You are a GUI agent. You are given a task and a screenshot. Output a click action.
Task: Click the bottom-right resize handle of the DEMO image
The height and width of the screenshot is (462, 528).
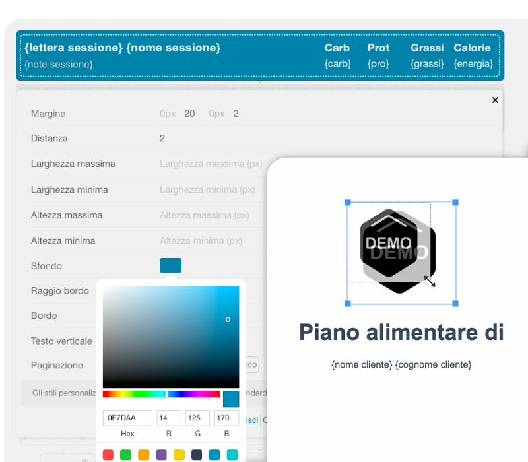point(454,304)
